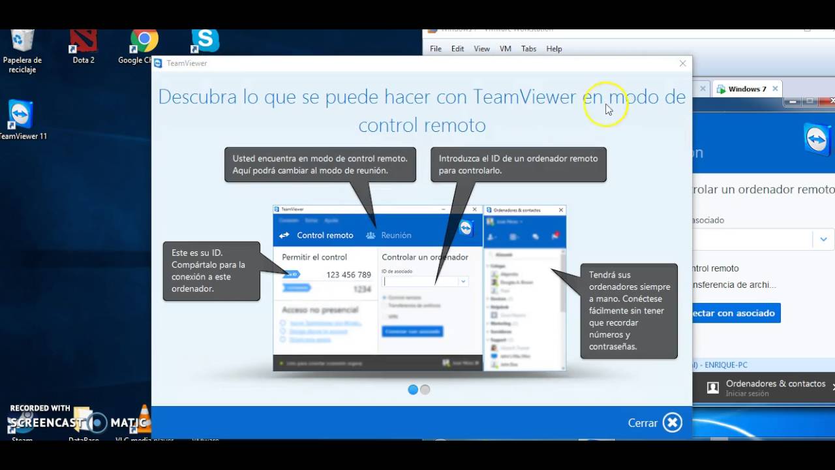Close the VMware tab left of Windows 7

(703, 89)
